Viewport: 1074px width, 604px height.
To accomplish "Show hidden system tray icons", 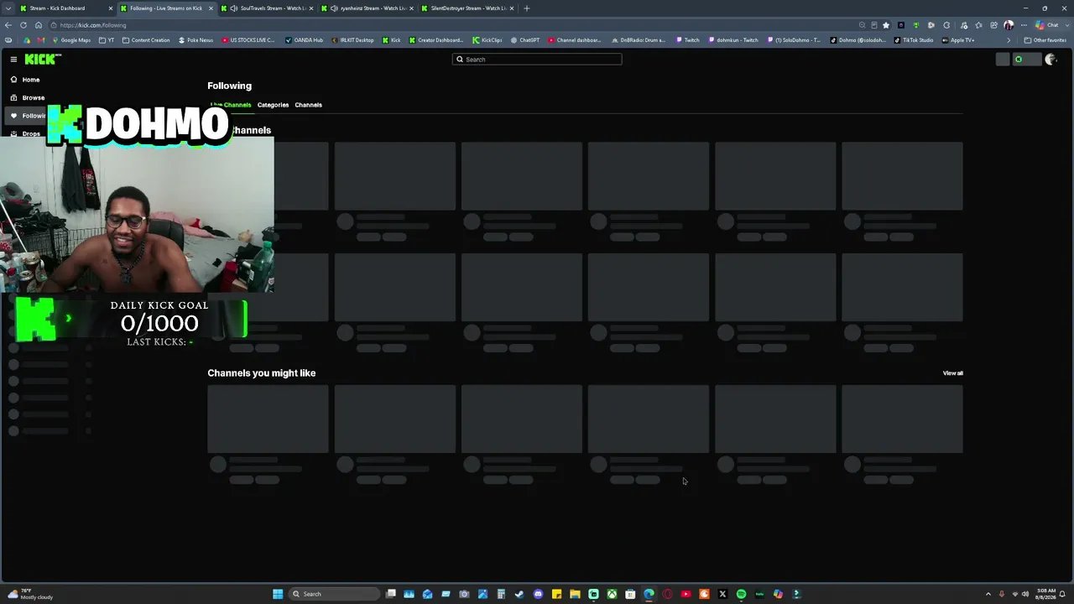I will pos(988,594).
